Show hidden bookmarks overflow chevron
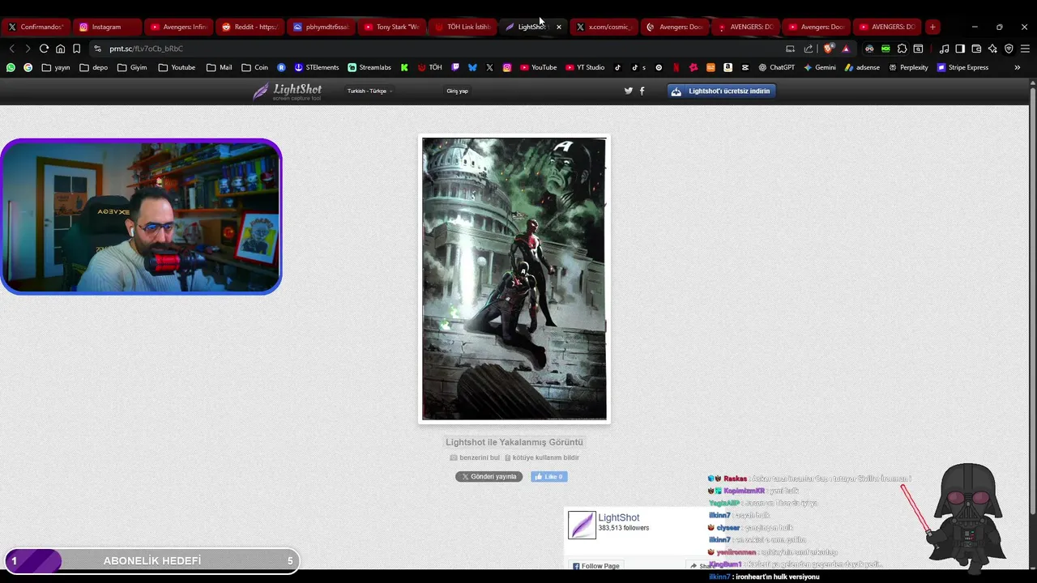1037x583 pixels. pyautogui.click(x=1018, y=67)
